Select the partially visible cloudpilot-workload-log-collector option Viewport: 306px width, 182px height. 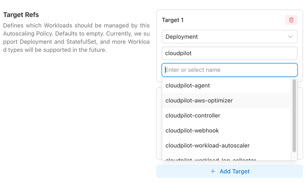click(x=211, y=159)
